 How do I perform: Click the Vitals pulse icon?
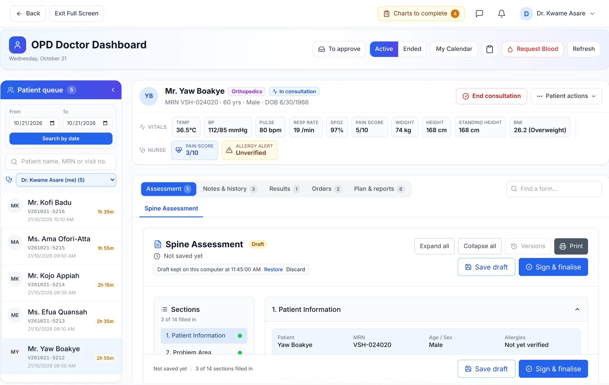pyautogui.click(x=142, y=127)
